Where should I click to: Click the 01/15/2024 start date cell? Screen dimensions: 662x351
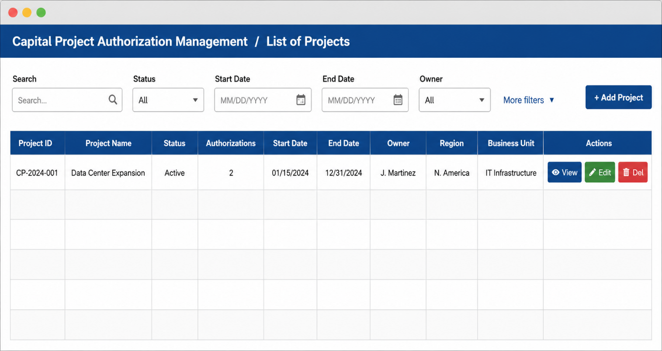coord(290,173)
